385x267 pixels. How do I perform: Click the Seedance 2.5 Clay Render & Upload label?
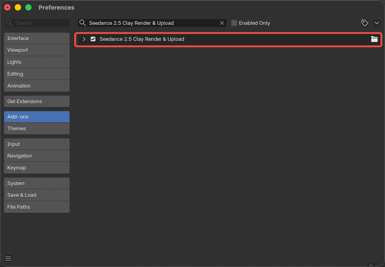(142, 39)
